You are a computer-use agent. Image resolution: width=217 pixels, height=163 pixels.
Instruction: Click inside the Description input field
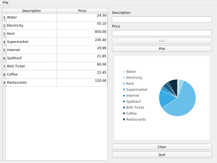pos(162,19)
